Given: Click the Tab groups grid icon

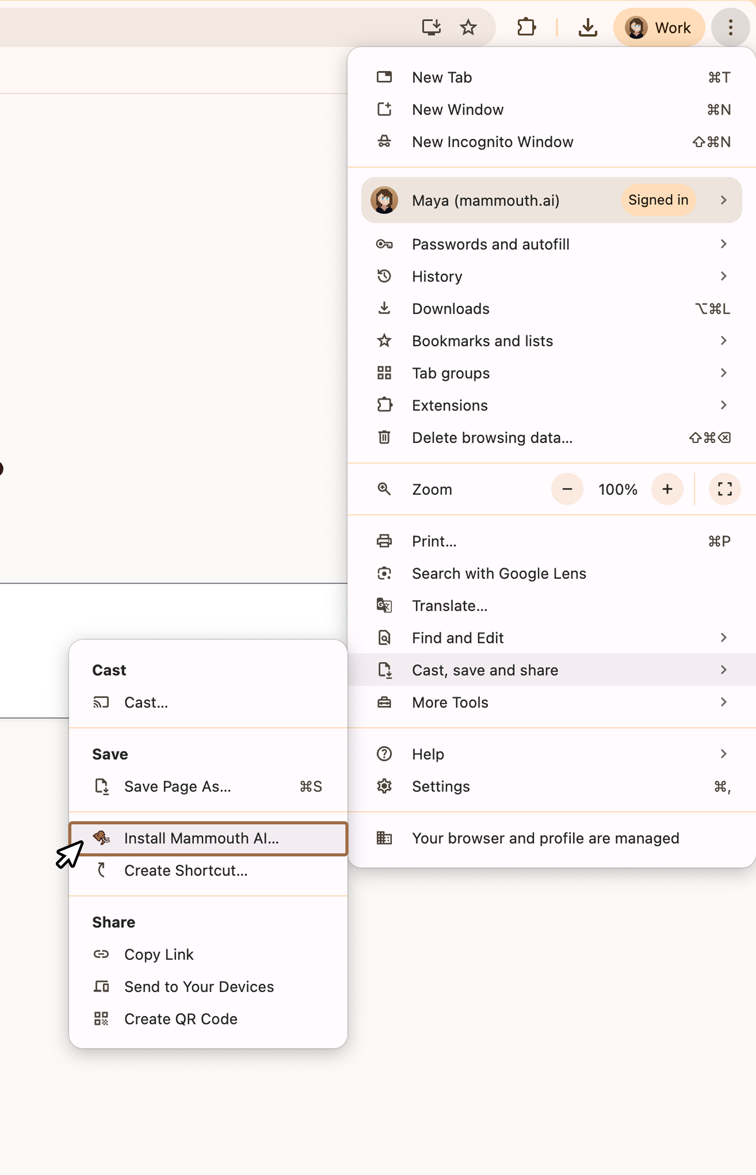Looking at the screenshot, I should 384,373.
